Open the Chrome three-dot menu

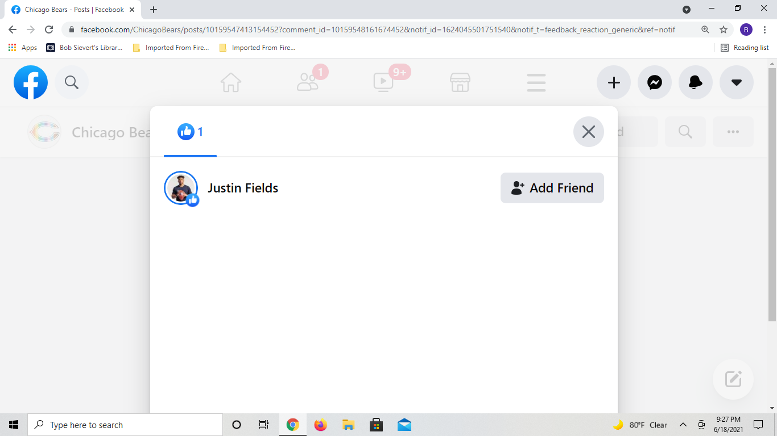click(x=765, y=30)
